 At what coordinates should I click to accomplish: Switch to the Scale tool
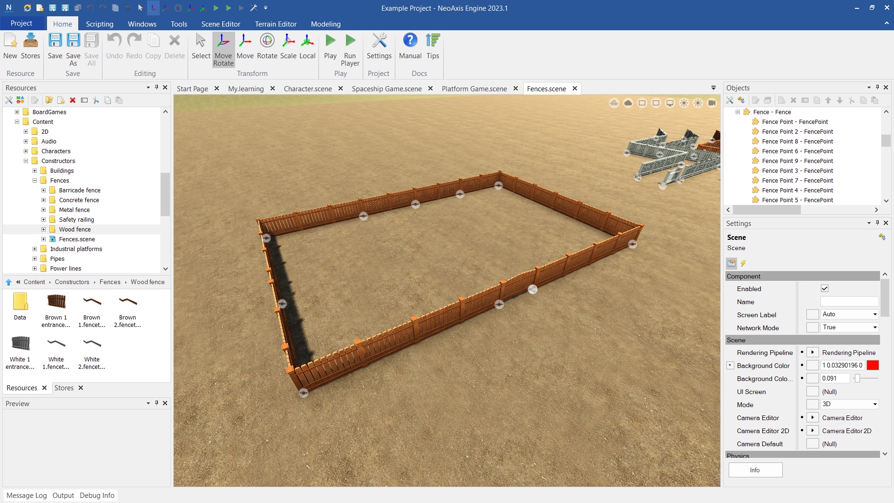pos(288,47)
